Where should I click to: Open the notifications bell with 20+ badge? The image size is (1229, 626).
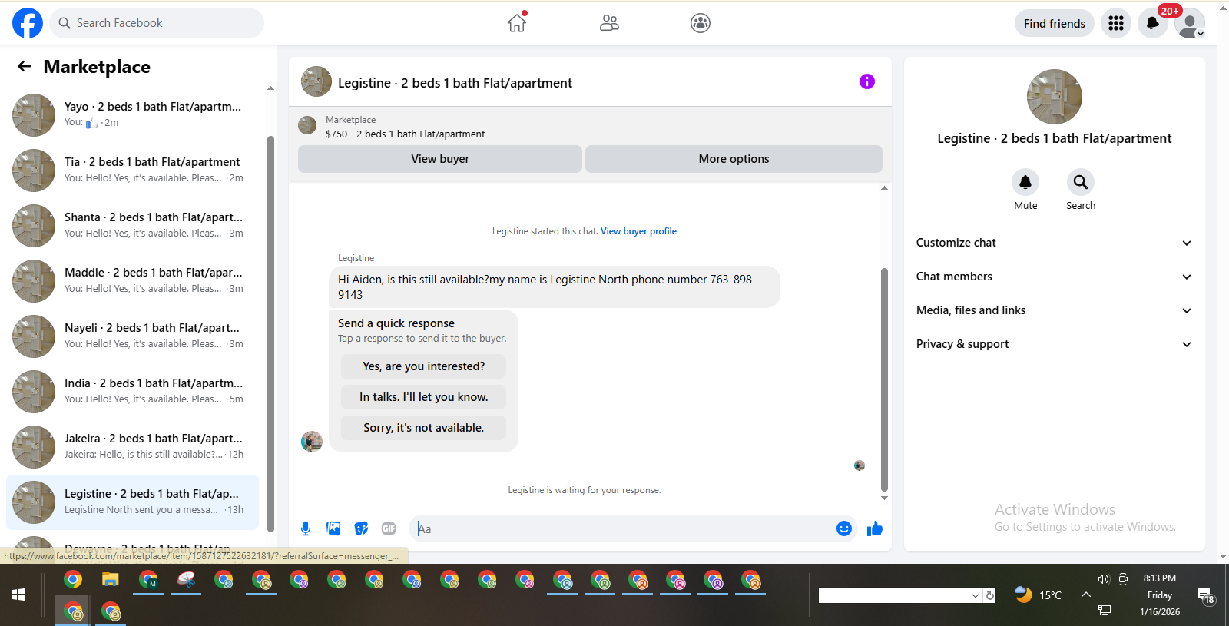[x=1153, y=23]
